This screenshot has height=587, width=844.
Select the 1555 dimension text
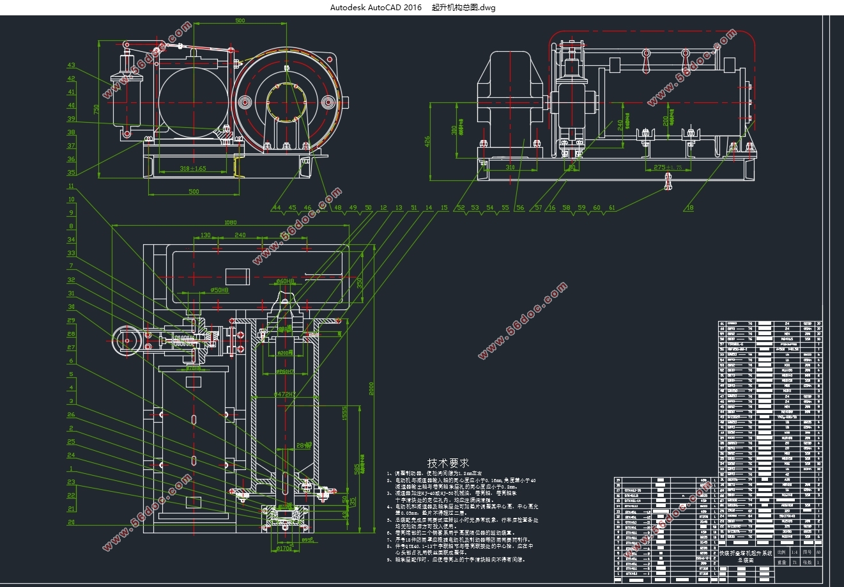[x=344, y=412]
